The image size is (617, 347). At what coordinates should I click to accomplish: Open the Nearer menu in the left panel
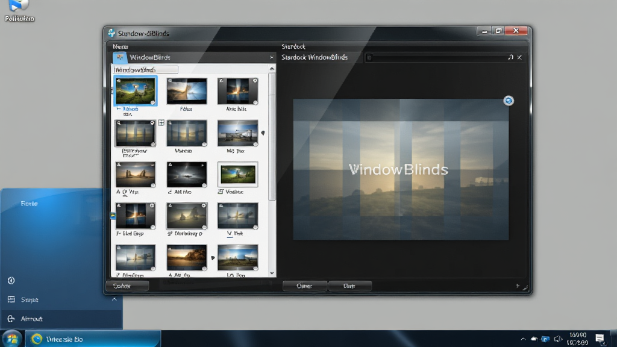tap(121, 46)
